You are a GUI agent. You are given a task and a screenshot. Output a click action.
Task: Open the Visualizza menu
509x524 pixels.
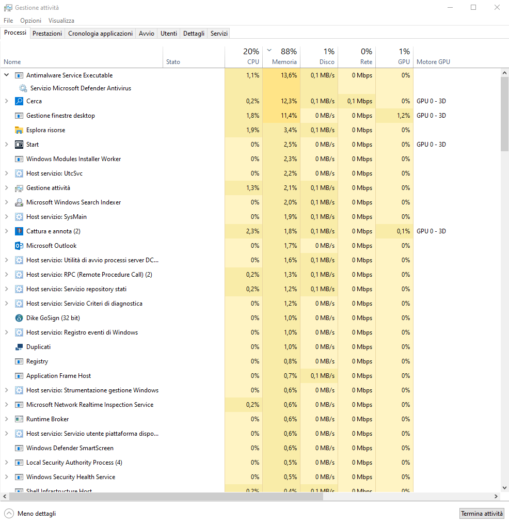point(61,20)
